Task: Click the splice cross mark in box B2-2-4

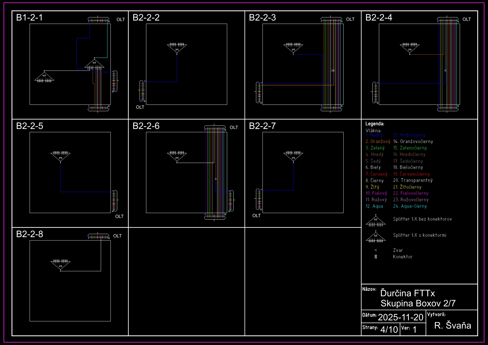Action: (x=445, y=71)
